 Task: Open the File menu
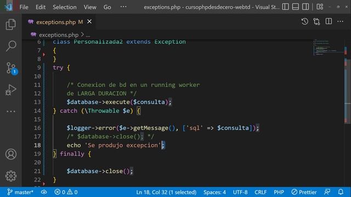[x=24, y=7]
